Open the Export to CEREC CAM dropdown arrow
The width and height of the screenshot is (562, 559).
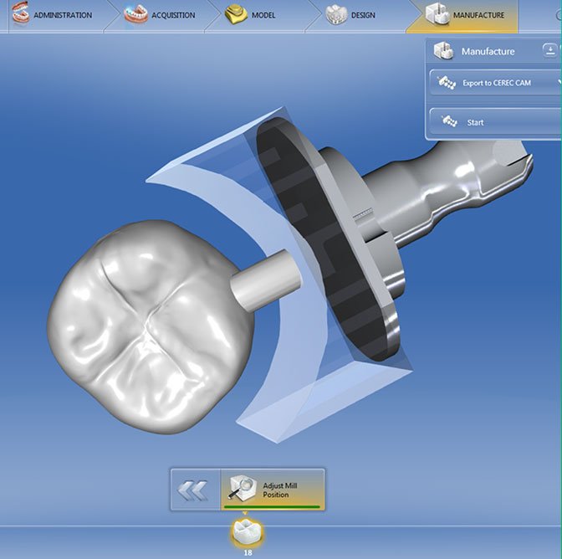tap(557, 83)
